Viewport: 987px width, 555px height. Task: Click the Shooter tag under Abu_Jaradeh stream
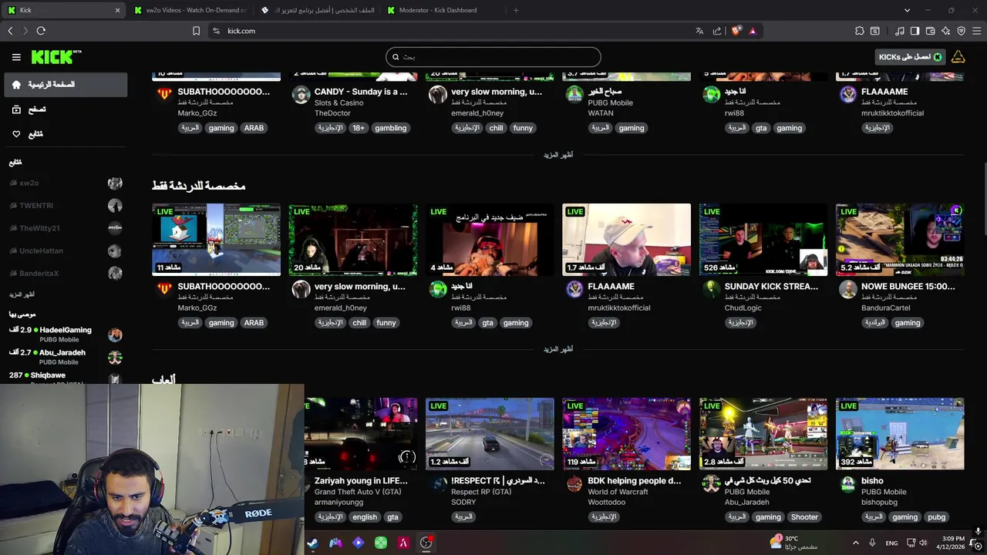point(804,517)
